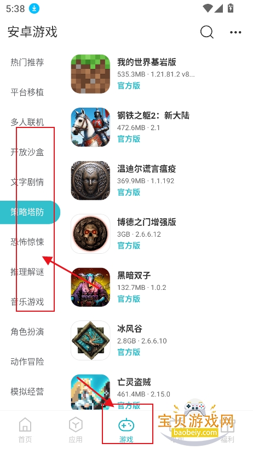Viewport: 253px width, 449px height.
Task: Open 多人联机 category in sidebar
Action: (x=27, y=122)
